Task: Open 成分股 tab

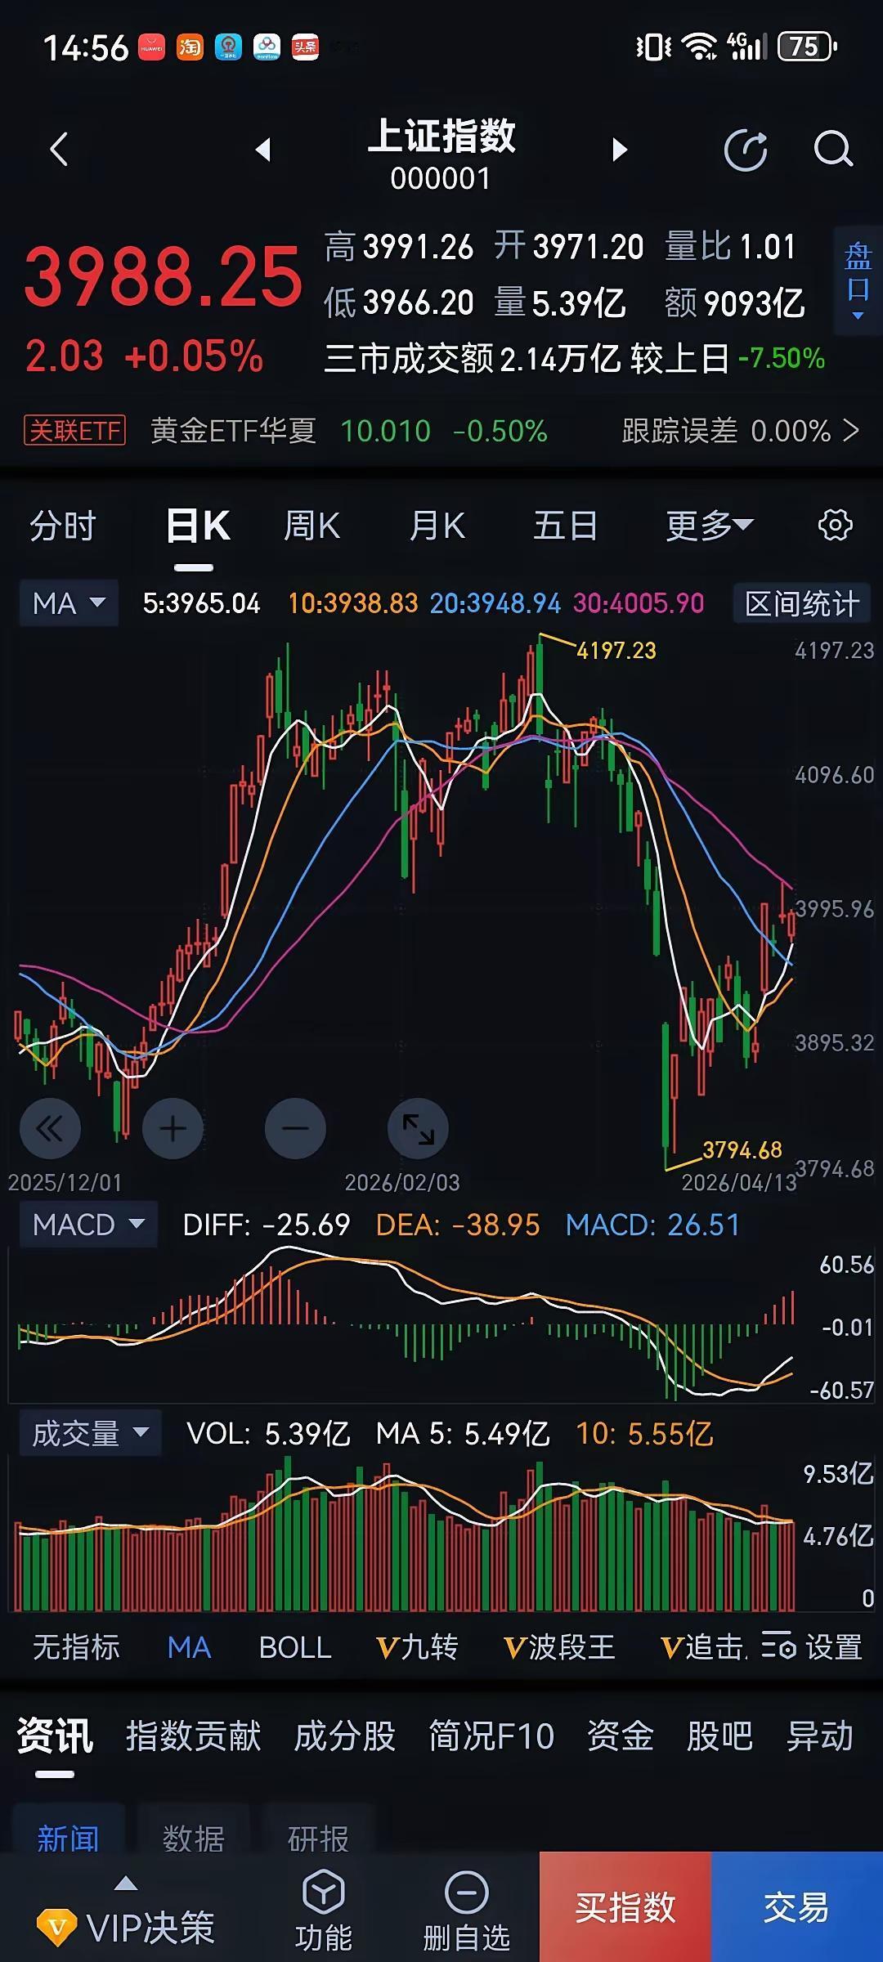Action: (344, 1736)
